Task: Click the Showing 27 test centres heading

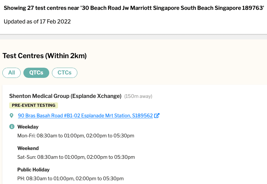Action: point(134,8)
